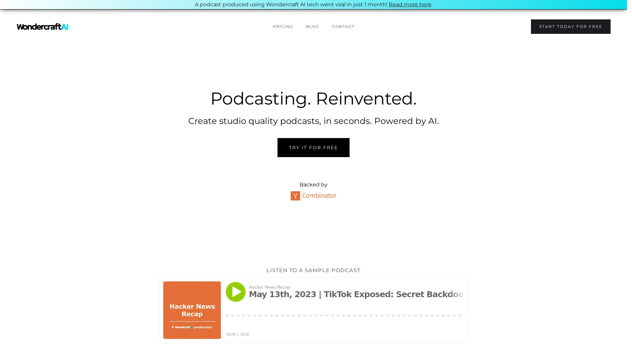Viewport: 632px width, 355px height.
Task: Click the TRY IT FOR FREE button
Action: (x=313, y=147)
